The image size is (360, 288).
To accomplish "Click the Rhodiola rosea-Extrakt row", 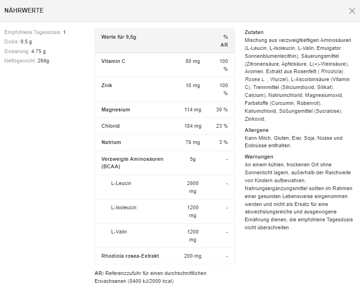I will pos(130,256).
